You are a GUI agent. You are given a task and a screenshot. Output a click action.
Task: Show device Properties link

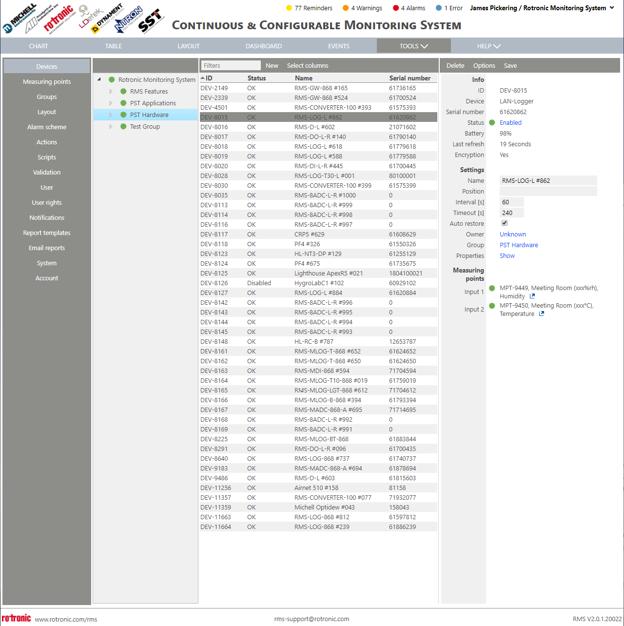coord(507,255)
